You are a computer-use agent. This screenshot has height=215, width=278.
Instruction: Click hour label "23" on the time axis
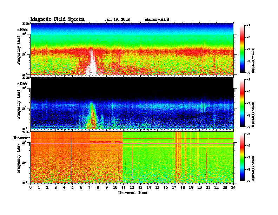click(225, 187)
